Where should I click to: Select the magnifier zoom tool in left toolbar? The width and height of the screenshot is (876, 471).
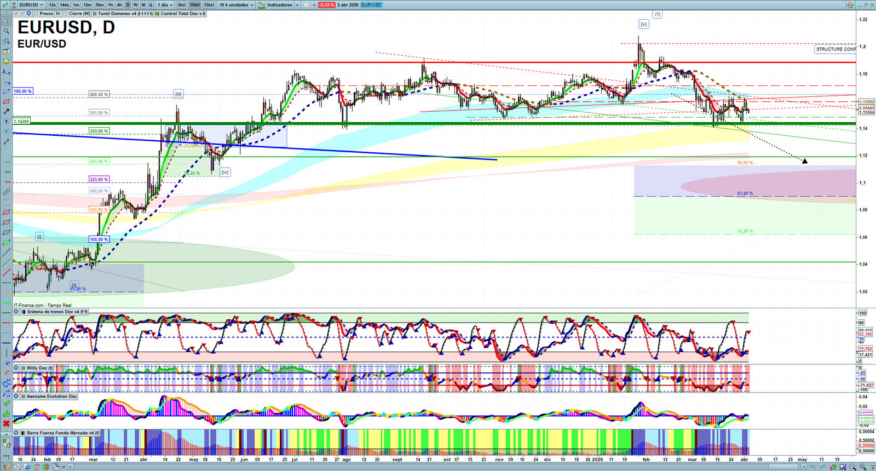[x=6, y=31]
